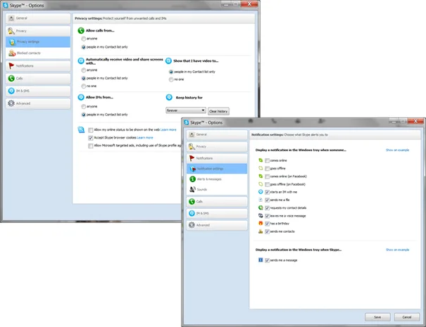Click the 'Keep history for' clock icon
This screenshot has height=327, width=426.
(169, 98)
